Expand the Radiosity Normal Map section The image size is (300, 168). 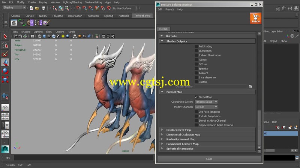162,139
